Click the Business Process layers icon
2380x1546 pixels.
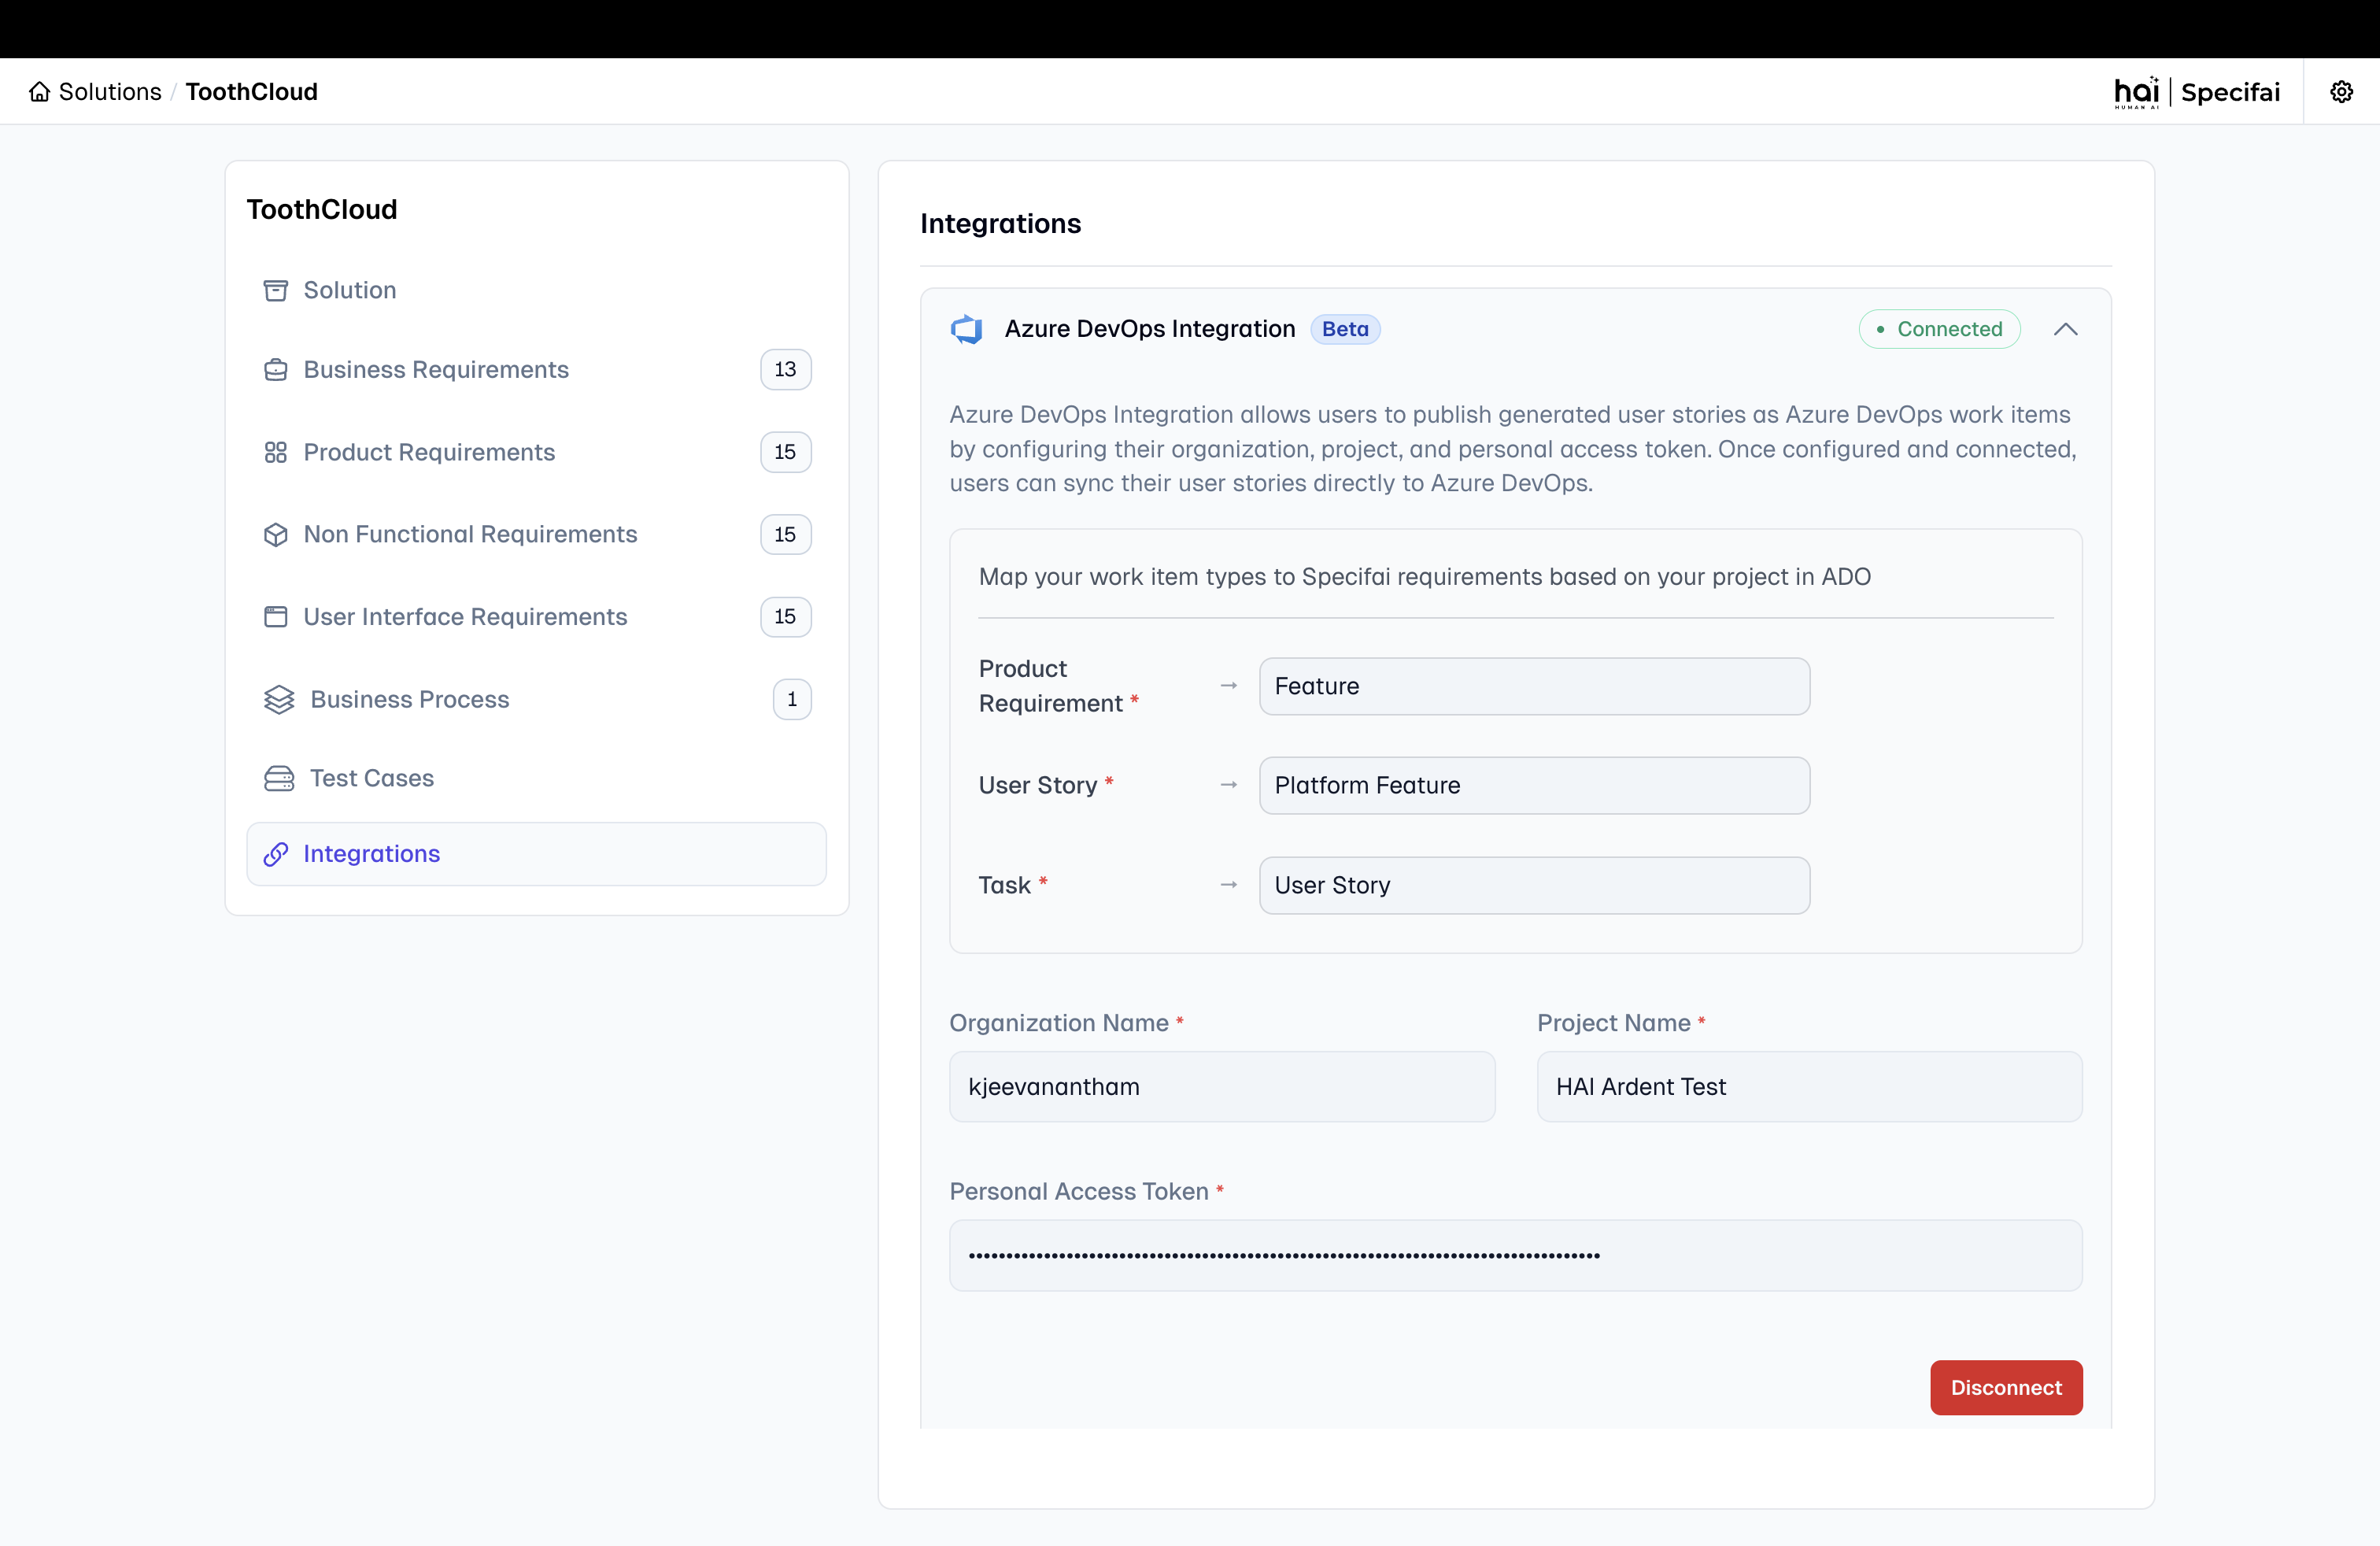click(279, 700)
